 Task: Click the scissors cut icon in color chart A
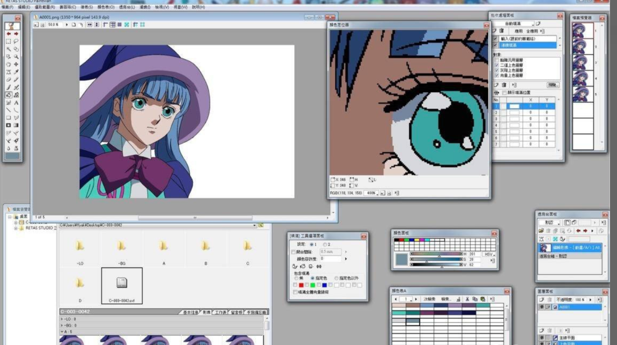pos(467,299)
